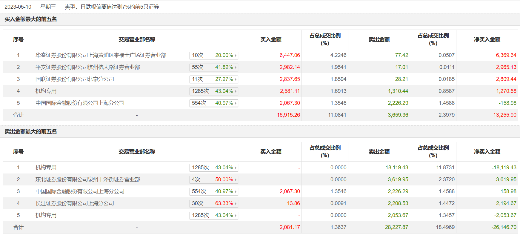Click 机构专用 in the buy top-five table

point(46,91)
